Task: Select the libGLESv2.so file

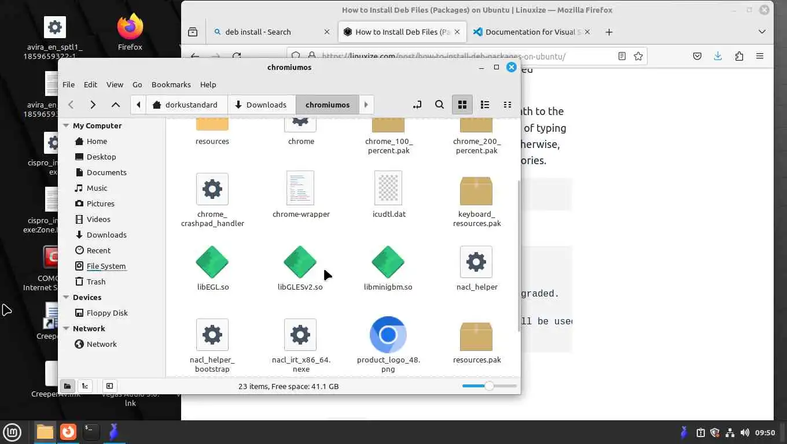Action: (x=300, y=268)
